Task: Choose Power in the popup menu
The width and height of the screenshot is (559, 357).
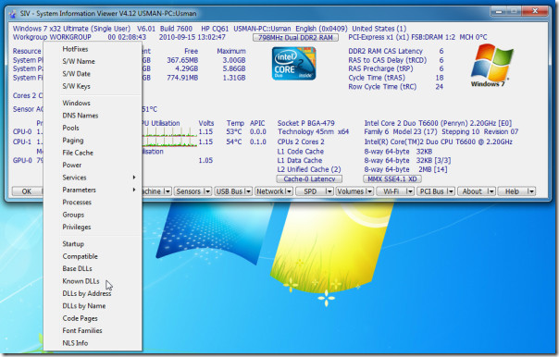Action: pyautogui.click(x=93, y=165)
